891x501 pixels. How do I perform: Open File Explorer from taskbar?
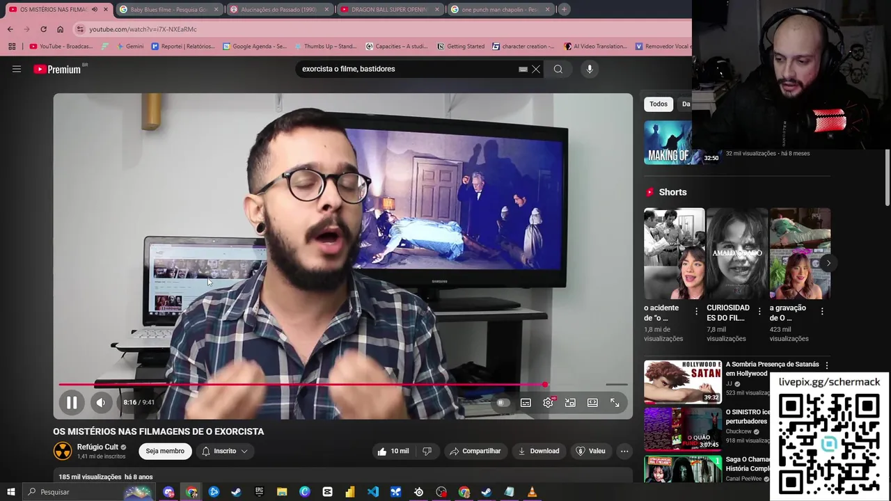[x=282, y=492]
